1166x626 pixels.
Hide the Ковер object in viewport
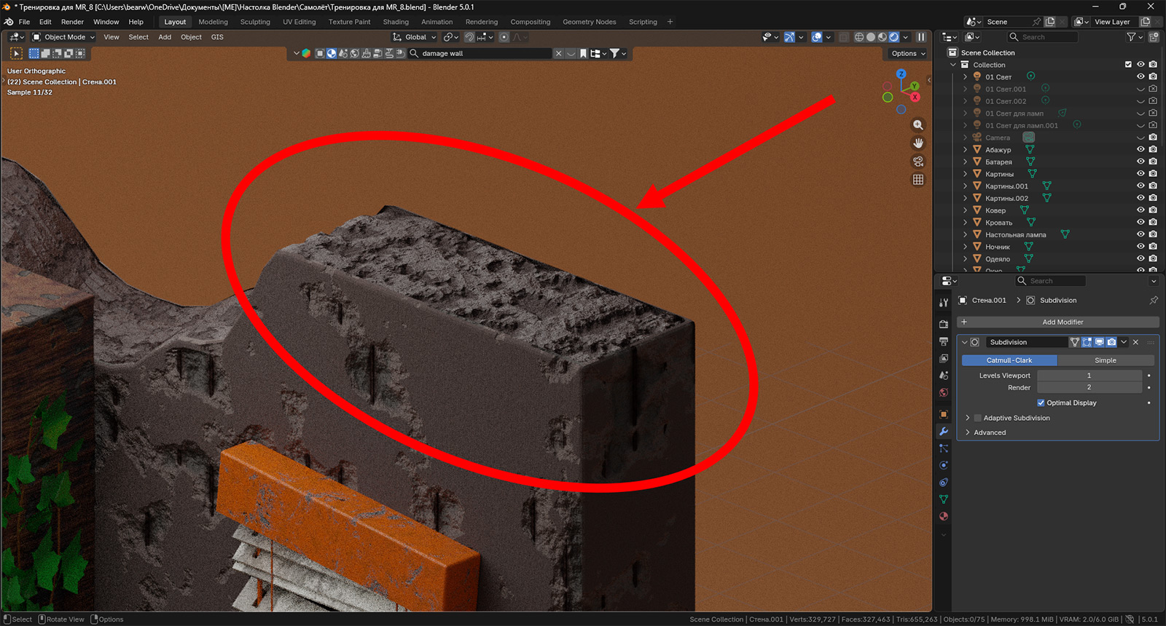click(x=1140, y=210)
